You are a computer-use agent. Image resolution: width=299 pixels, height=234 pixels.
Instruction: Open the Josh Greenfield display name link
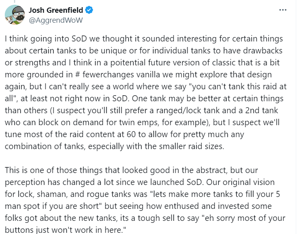[x=56, y=10]
